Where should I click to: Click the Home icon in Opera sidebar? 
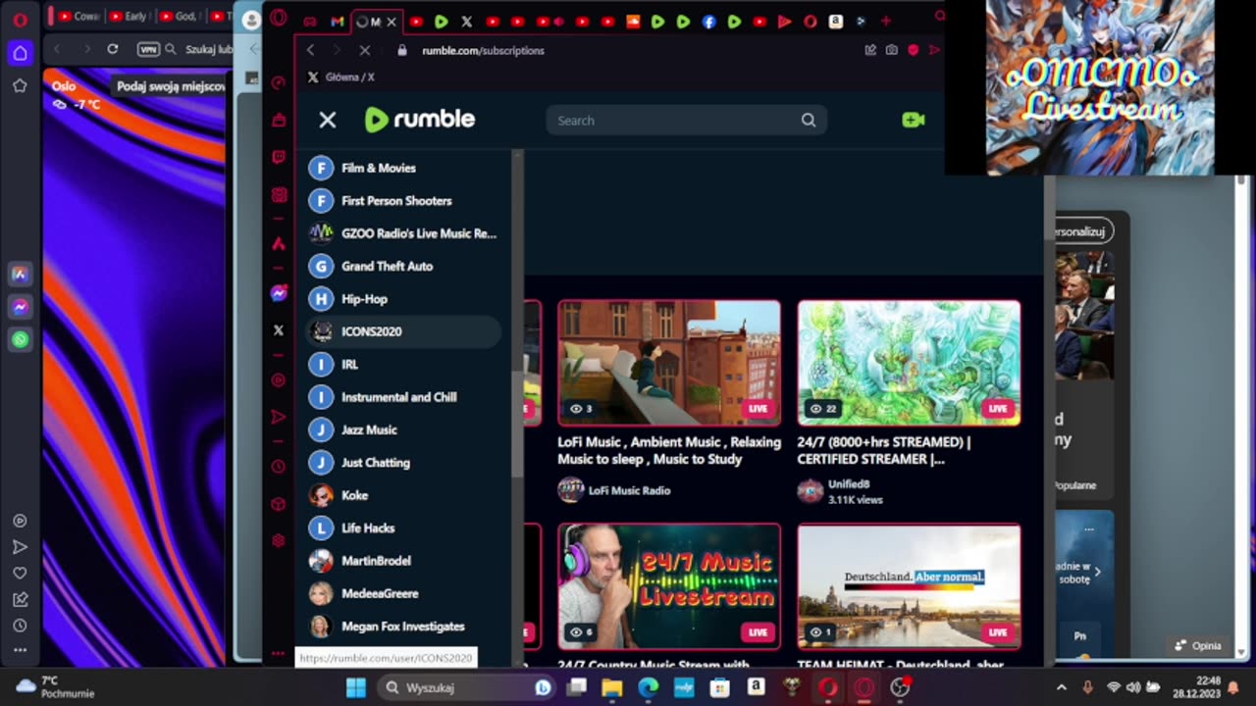click(x=20, y=53)
